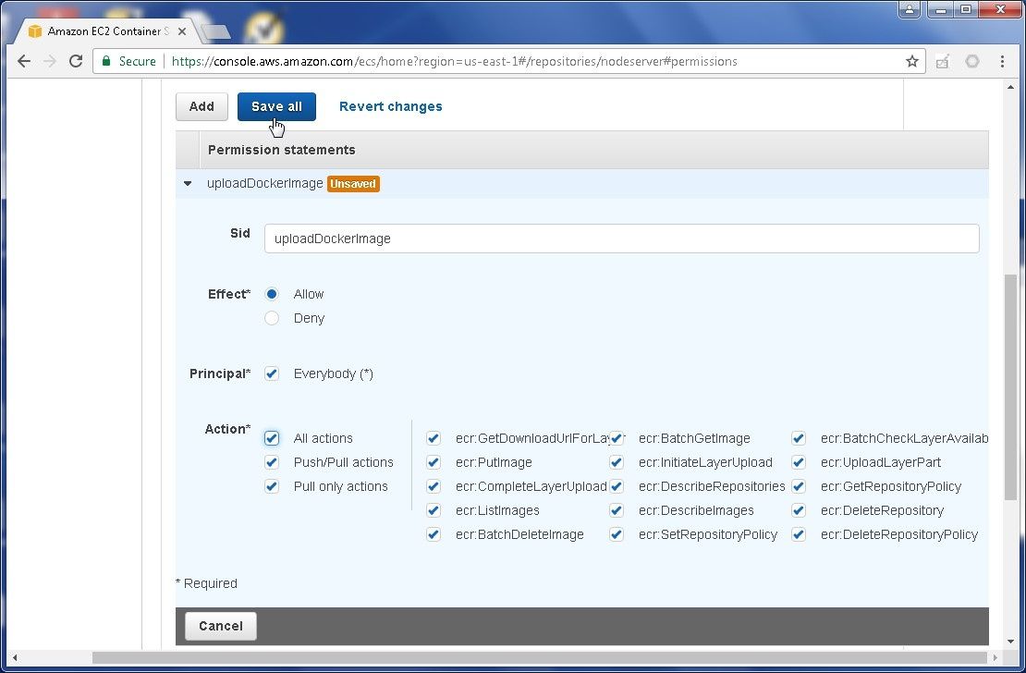
Task: Toggle the All actions checkbox
Action: click(272, 438)
